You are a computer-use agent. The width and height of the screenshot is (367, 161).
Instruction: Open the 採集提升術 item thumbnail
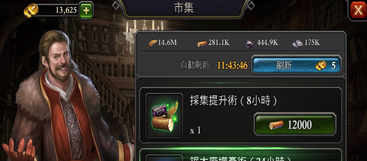(x=164, y=116)
